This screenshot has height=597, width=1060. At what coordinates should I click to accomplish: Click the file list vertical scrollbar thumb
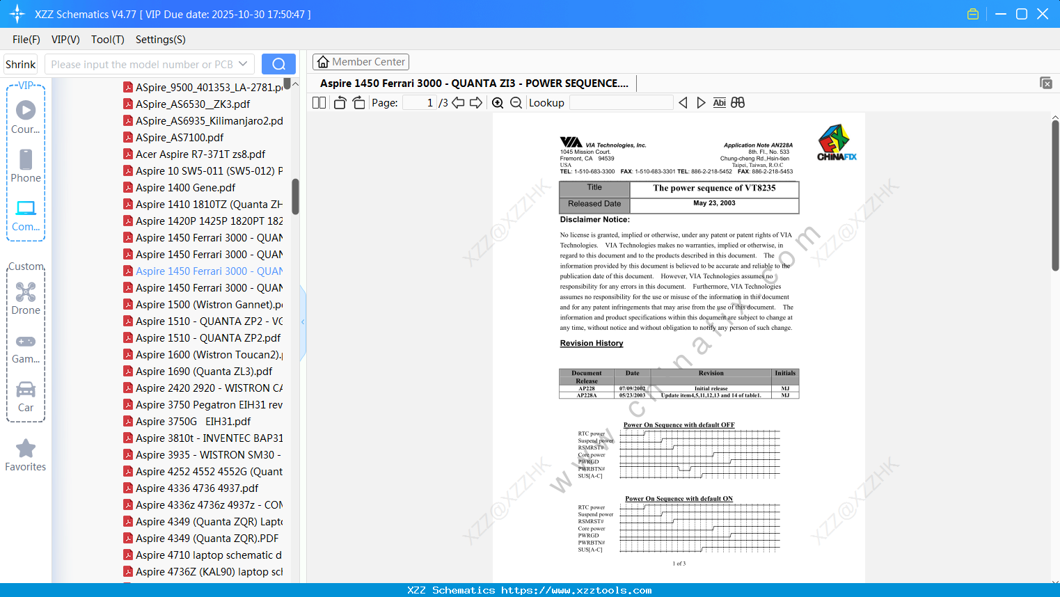(x=295, y=197)
